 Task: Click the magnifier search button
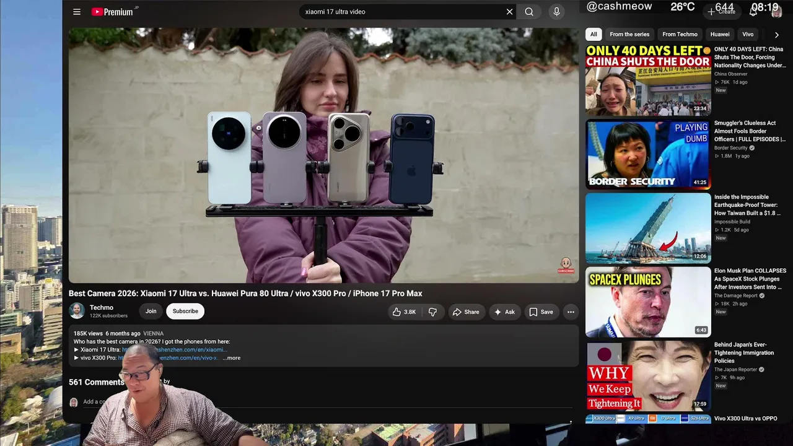(529, 12)
